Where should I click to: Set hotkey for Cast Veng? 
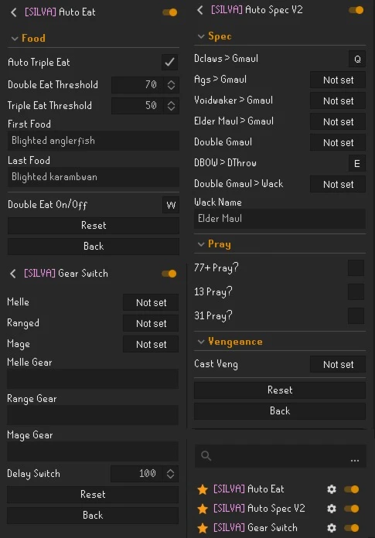(x=338, y=364)
